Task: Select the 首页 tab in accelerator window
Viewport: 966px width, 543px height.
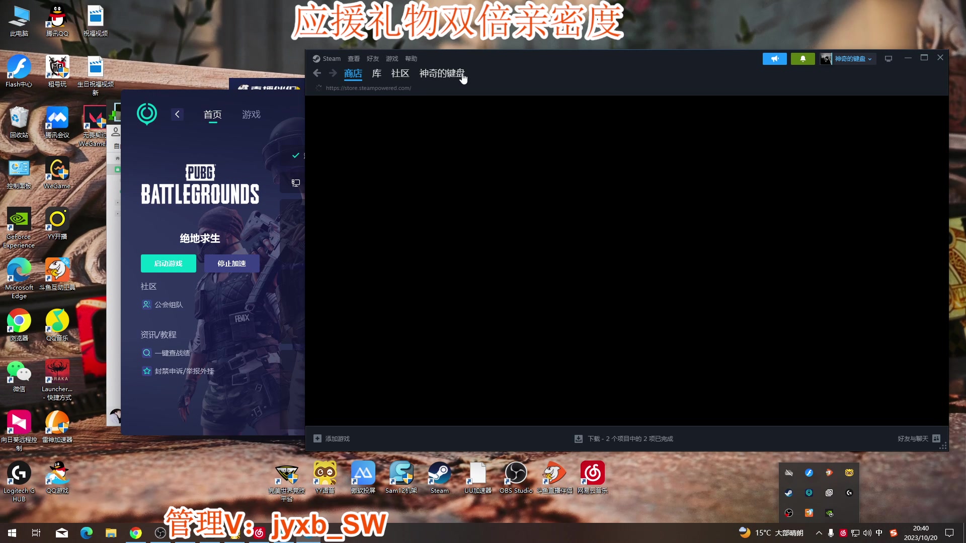Action: pos(212,115)
